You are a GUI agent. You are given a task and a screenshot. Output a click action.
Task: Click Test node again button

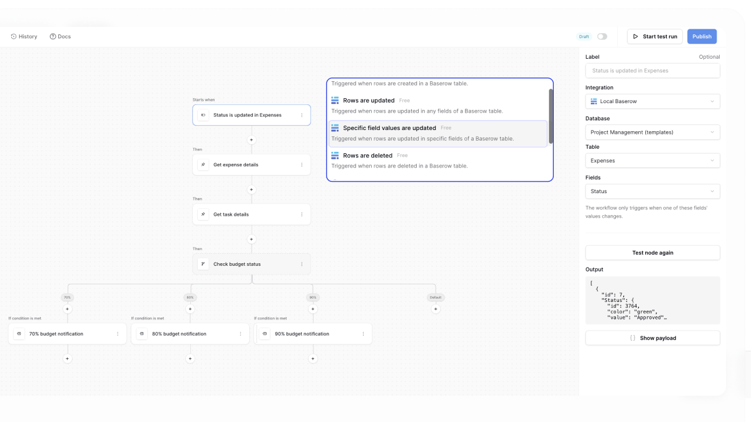tap(653, 253)
